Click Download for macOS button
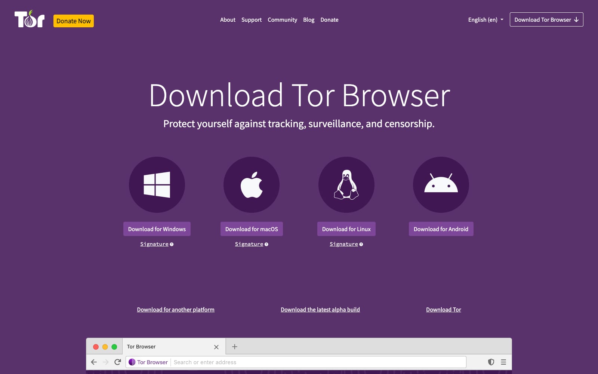Screen dimensions: 598x374 [x=252, y=229]
